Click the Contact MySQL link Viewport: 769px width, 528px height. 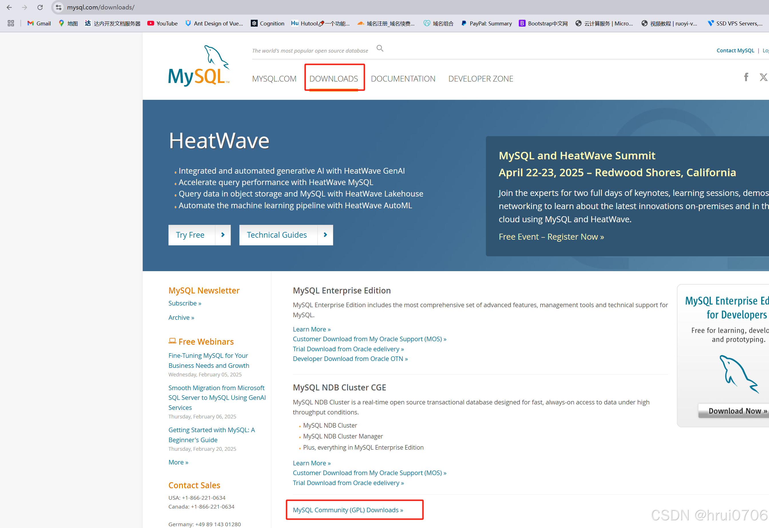pos(735,51)
